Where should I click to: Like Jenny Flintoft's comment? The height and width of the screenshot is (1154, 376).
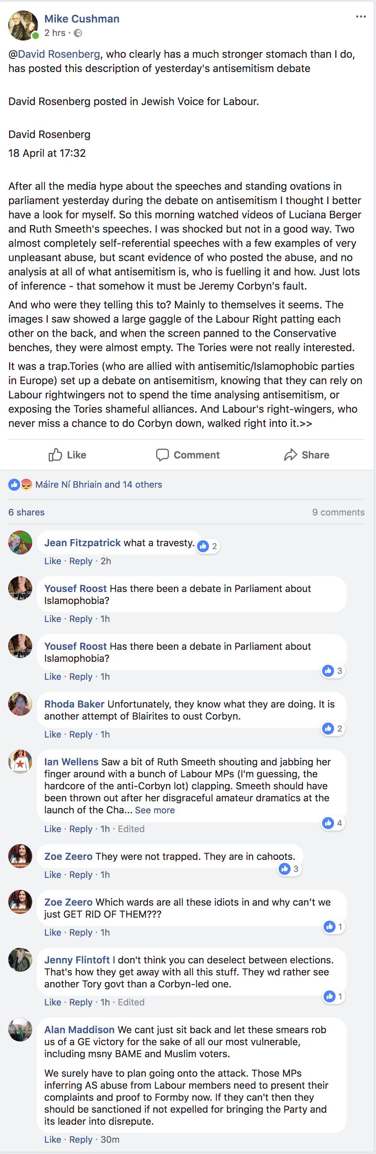52,1002
